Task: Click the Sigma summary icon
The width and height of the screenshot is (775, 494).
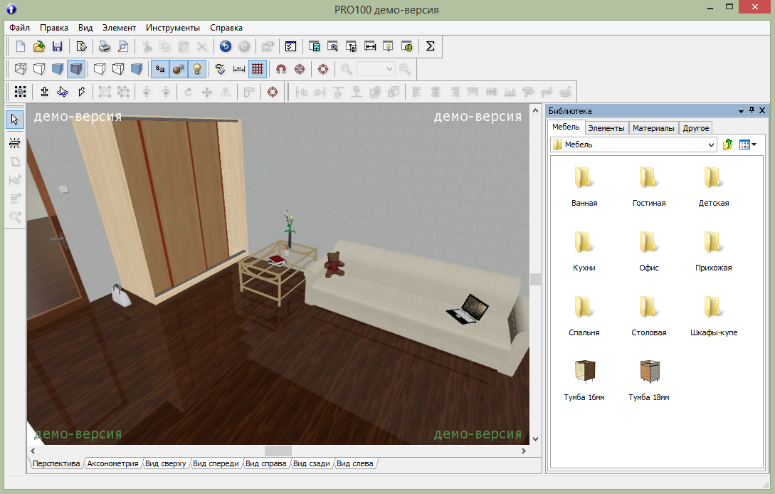Action: (430, 46)
